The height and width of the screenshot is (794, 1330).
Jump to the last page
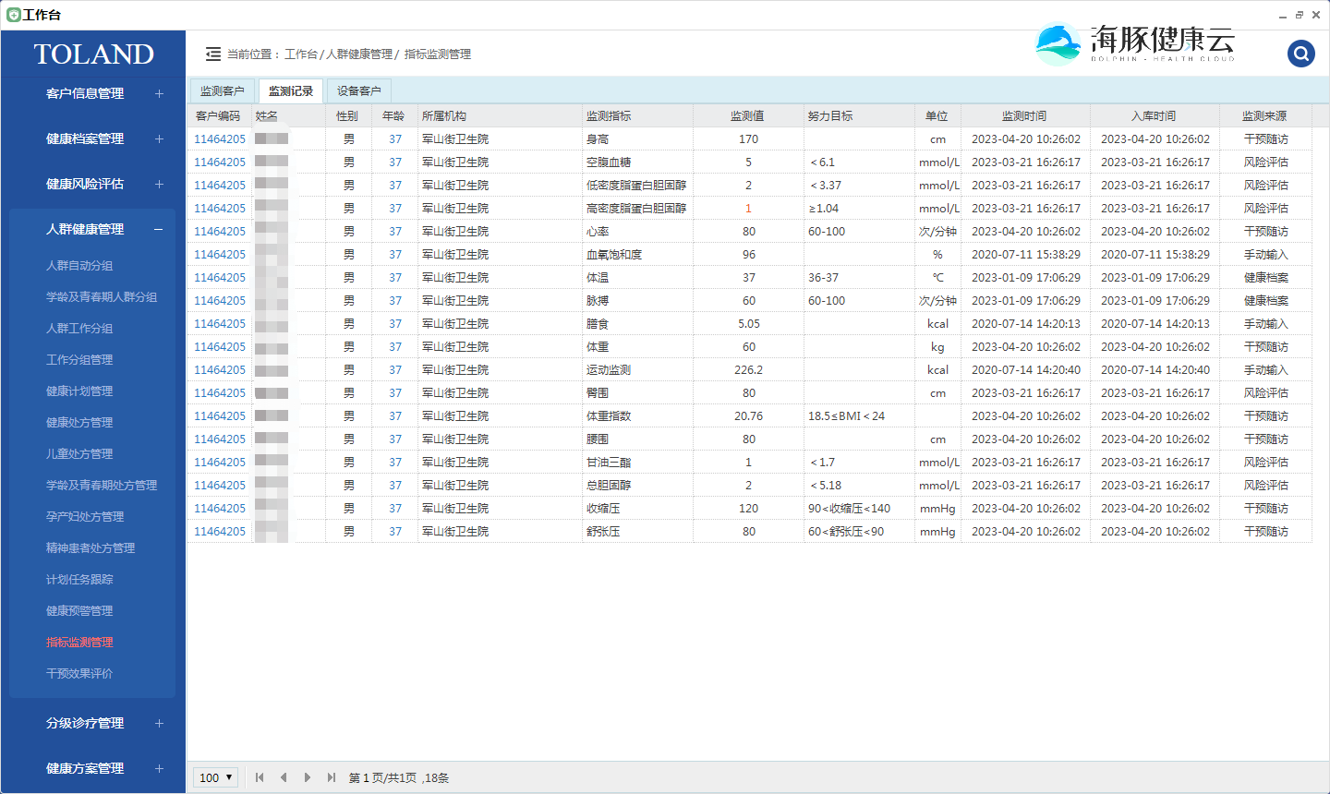click(331, 777)
